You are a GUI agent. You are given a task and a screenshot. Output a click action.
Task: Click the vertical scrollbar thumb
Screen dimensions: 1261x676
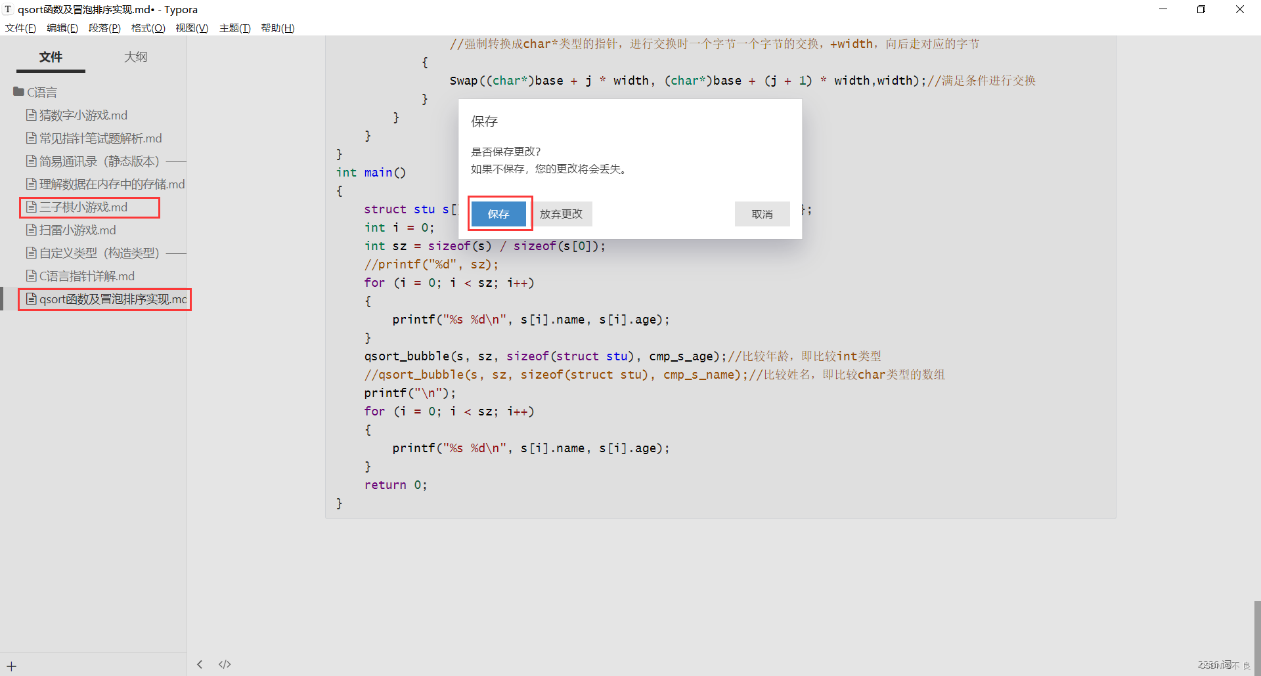click(x=1257, y=638)
